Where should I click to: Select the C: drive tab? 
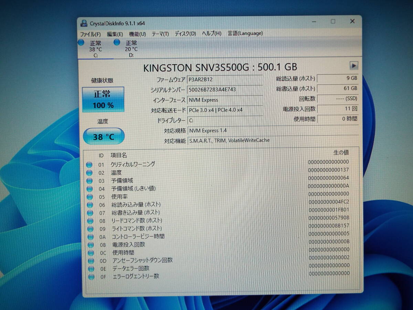click(x=95, y=48)
